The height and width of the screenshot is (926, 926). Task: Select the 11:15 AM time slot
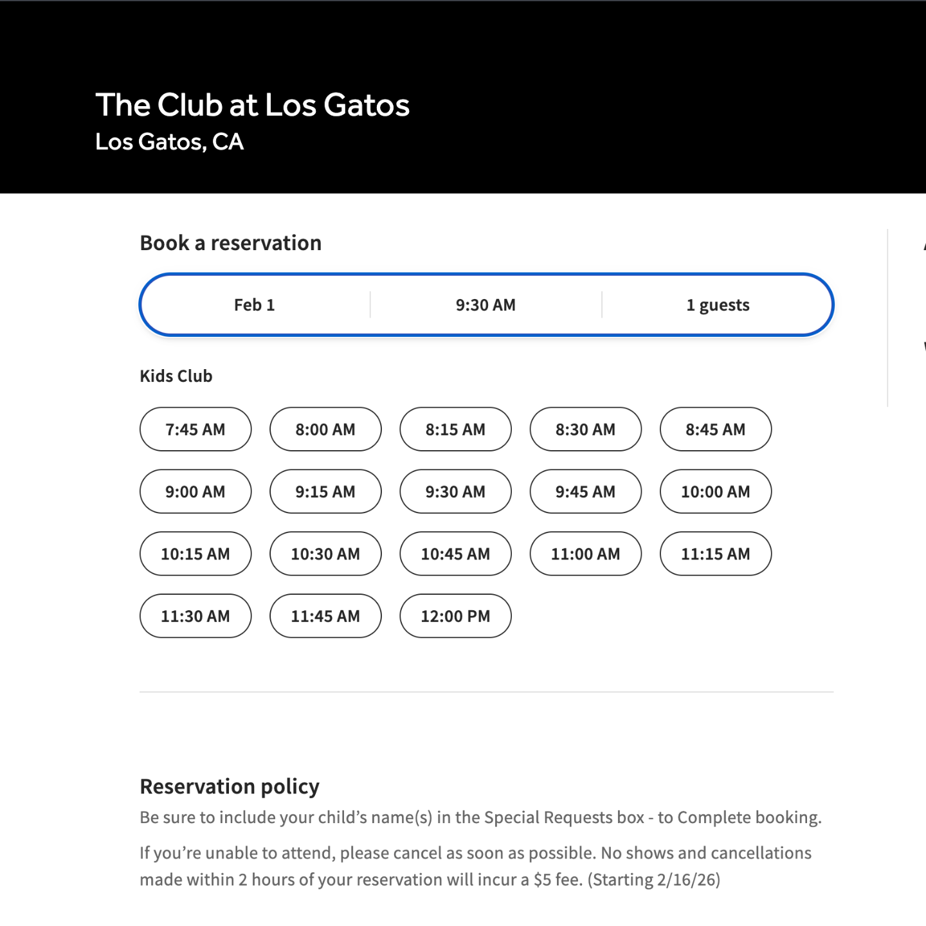pos(715,554)
